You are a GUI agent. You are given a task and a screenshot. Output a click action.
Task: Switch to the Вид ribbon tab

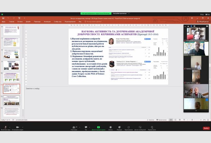[x=80, y=21]
